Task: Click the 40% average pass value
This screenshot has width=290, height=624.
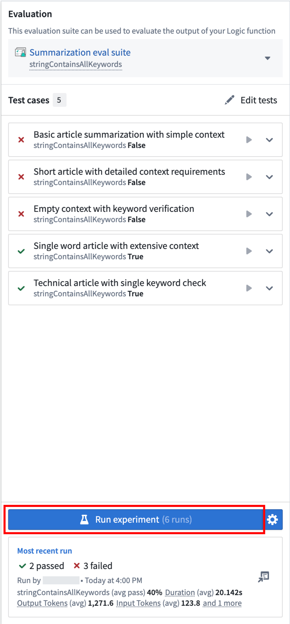Action: coord(154,592)
